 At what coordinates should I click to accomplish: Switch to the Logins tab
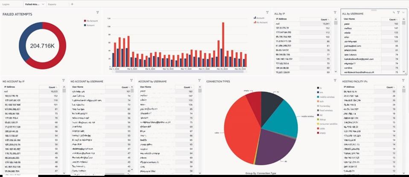click(8, 4)
